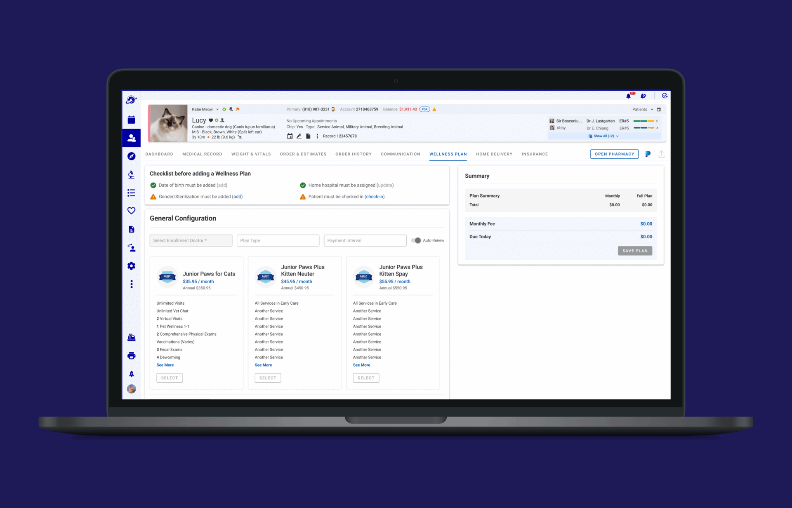
Task: Click the printer icon in sidebar
Action: pos(131,355)
